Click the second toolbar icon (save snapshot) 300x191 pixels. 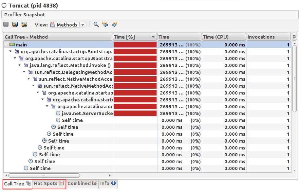15,25
